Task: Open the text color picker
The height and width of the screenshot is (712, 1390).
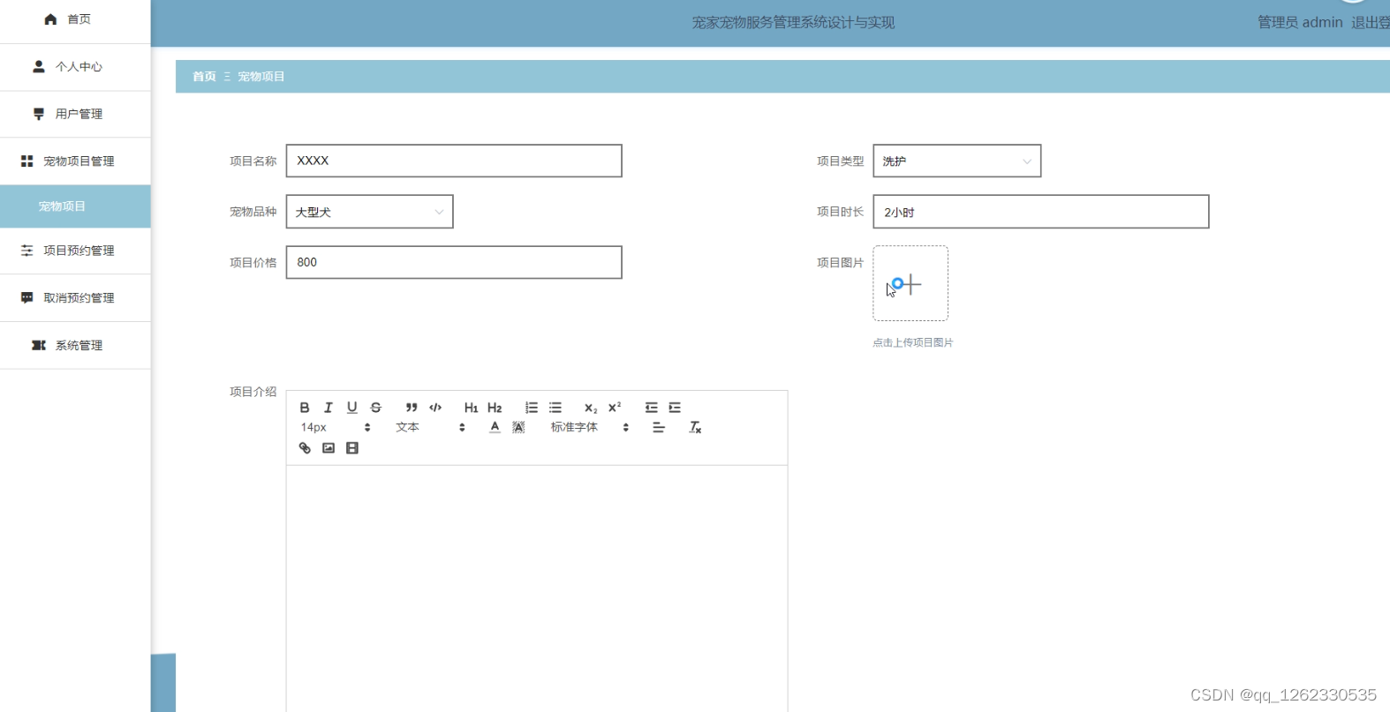Action: 495,427
